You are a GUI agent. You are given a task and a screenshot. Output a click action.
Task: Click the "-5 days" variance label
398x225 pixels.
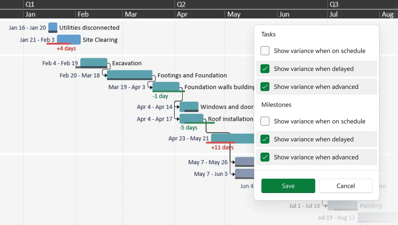click(x=188, y=127)
